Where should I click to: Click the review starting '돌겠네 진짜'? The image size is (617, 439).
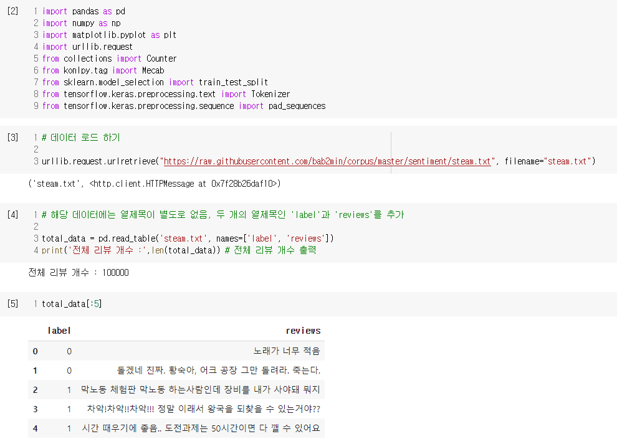pos(219,371)
